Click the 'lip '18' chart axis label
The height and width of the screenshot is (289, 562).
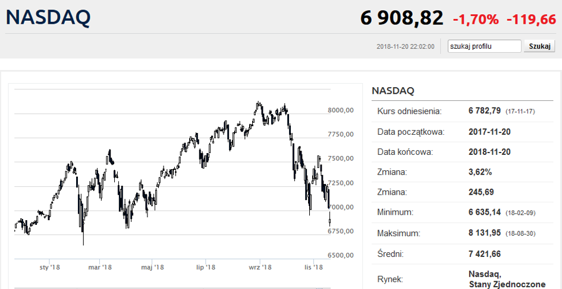pyautogui.click(x=205, y=268)
